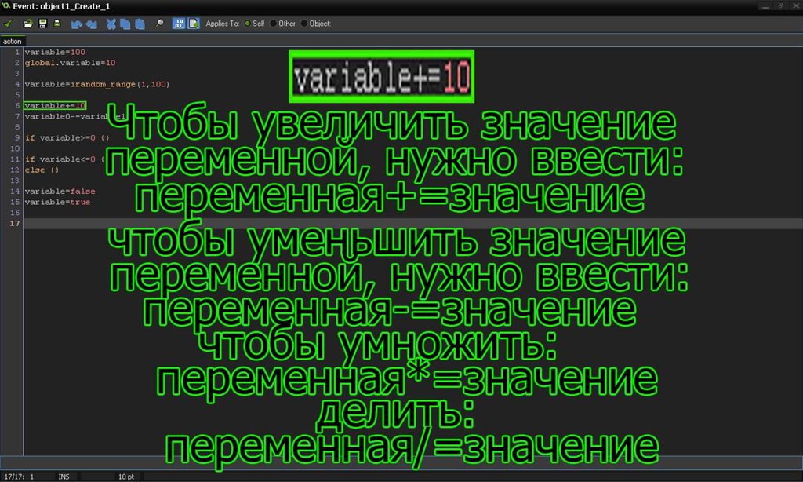Switch to the action tab
This screenshot has width=803, height=482.
(x=13, y=42)
